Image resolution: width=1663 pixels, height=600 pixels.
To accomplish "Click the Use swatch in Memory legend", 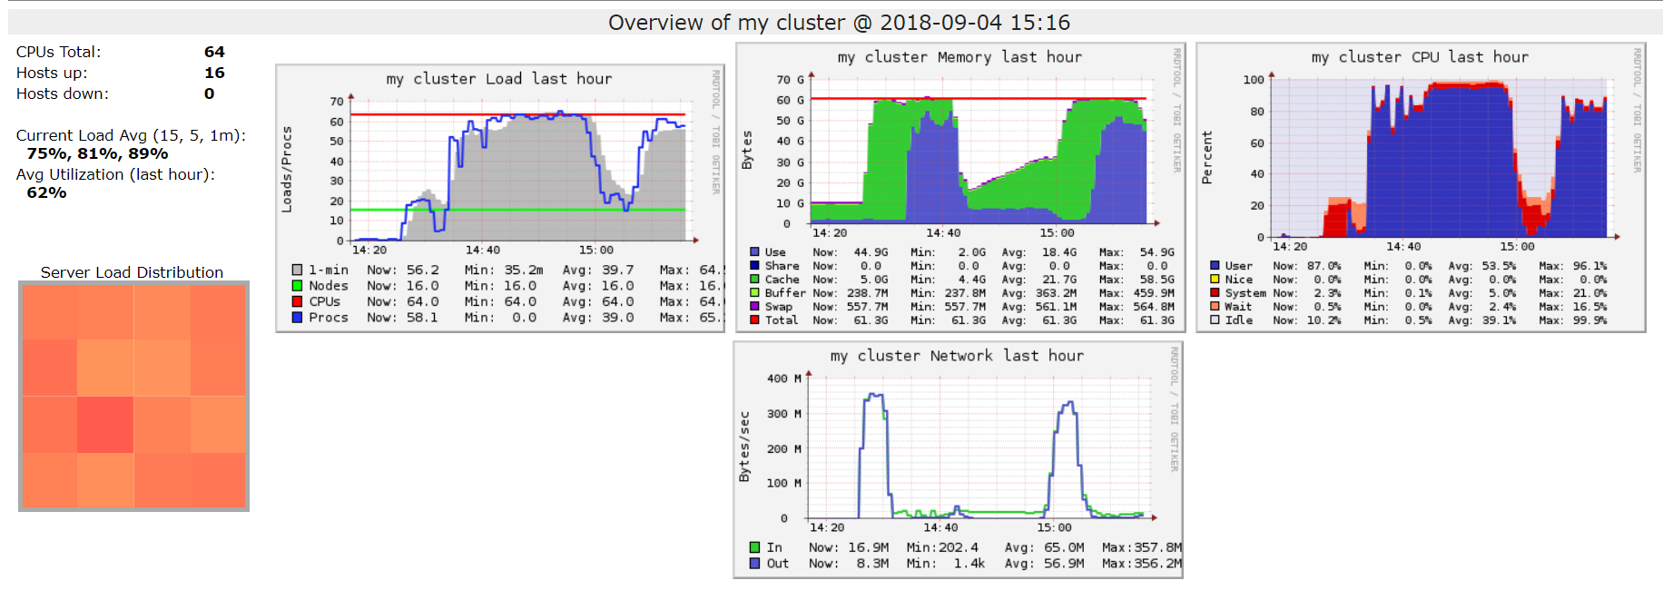I will point(754,252).
